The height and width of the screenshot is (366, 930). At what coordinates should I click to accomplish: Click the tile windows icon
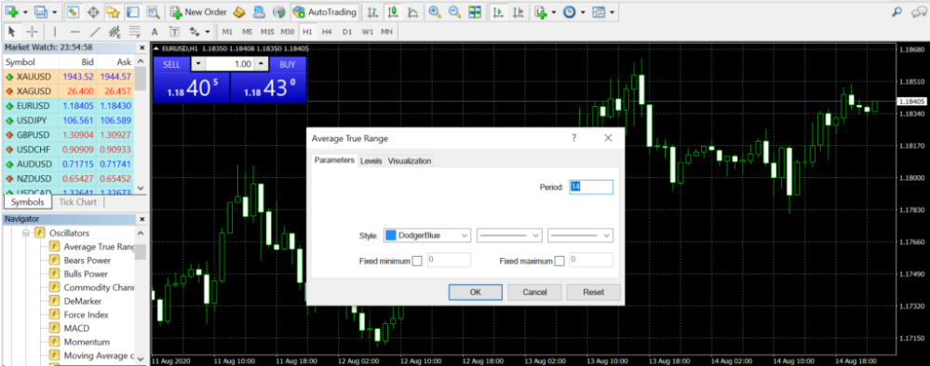click(x=475, y=12)
